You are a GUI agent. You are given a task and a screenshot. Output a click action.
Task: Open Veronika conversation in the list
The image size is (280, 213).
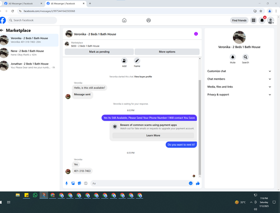click(x=29, y=40)
